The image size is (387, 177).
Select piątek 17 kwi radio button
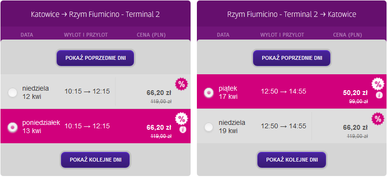point(209,93)
